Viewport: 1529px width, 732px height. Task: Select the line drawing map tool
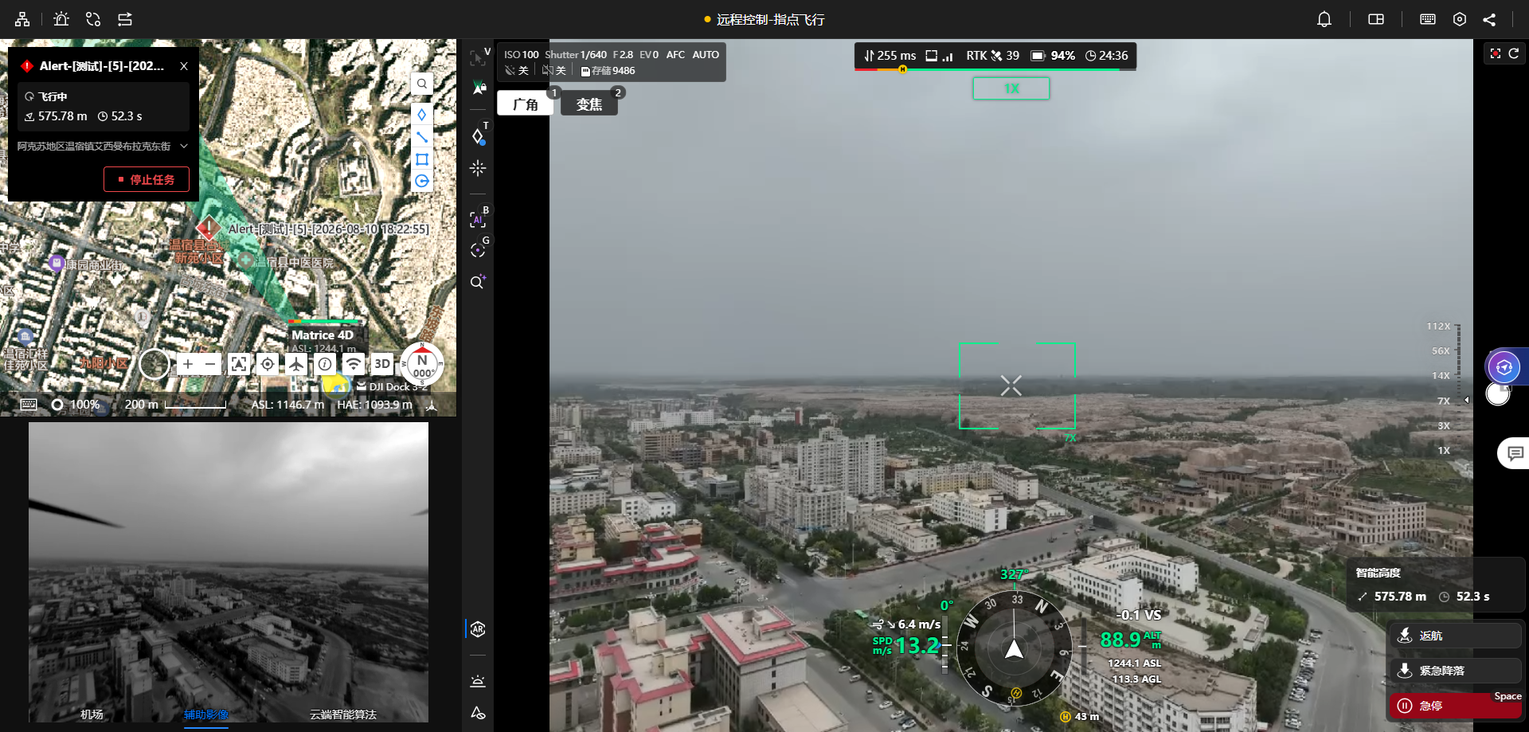pos(421,136)
